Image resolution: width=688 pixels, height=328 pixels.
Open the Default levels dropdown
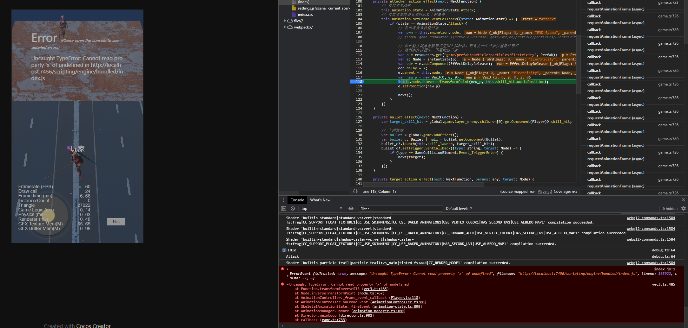pos(459,209)
